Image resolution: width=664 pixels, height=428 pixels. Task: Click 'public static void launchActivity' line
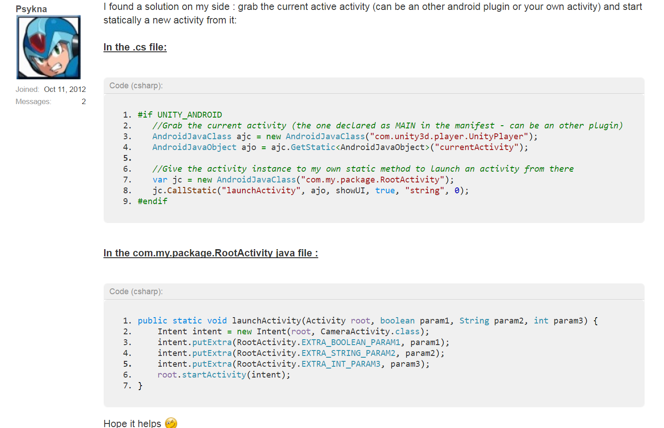click(368, 321)
